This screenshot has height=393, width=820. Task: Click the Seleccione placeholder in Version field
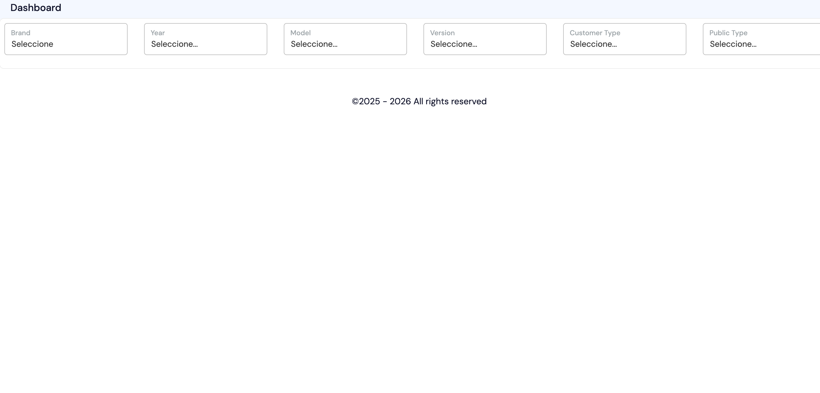tap(454, 44)
